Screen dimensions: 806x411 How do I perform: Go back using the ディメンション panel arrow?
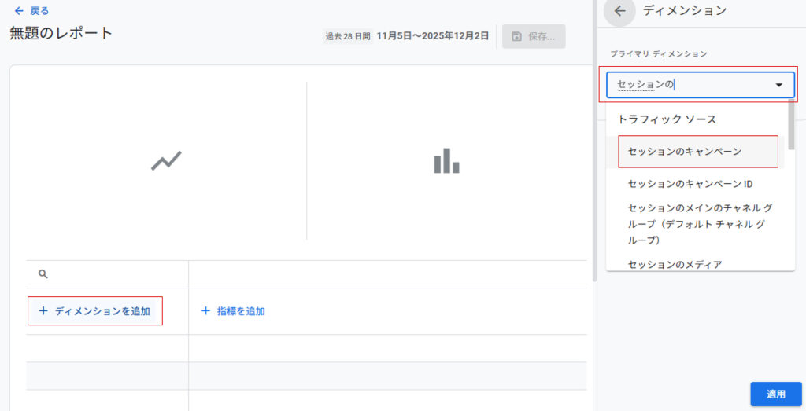tap(619, 11)
